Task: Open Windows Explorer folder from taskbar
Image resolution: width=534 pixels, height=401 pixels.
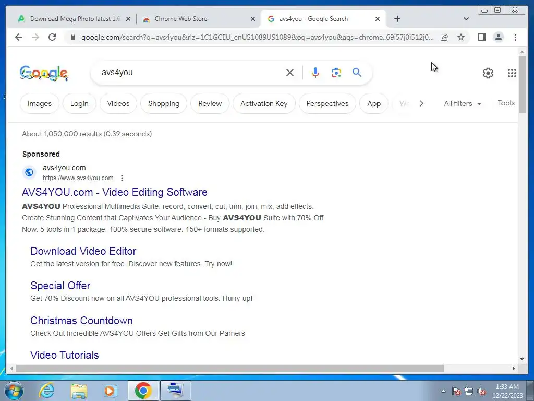Action: 79,391
